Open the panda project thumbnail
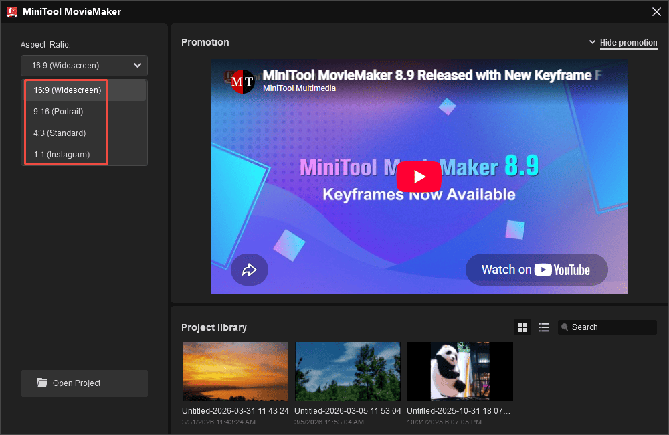The width and height of the screenshot is (669, 435). (460, 371)
